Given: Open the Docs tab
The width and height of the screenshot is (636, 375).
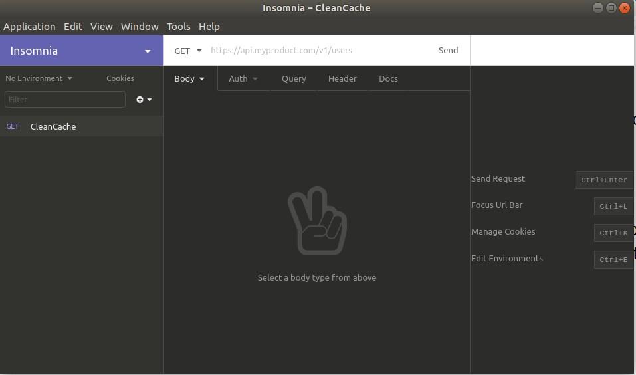Looking at the screenshot, I should point(388,79).
